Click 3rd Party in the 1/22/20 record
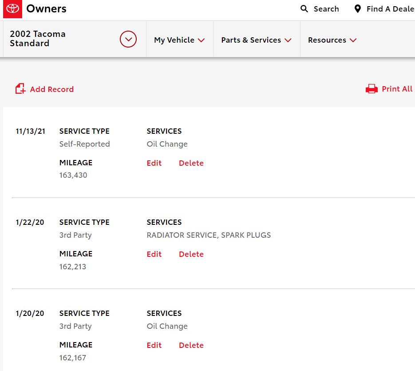 [75, 235]
